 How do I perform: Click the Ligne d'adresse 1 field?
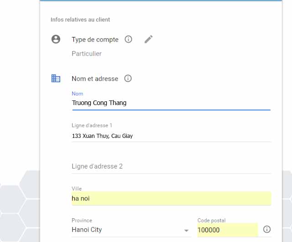[x=171, y=136]
